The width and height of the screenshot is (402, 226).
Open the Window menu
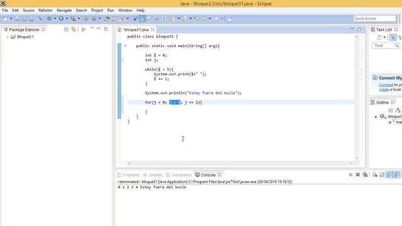[x=125, y=10]
